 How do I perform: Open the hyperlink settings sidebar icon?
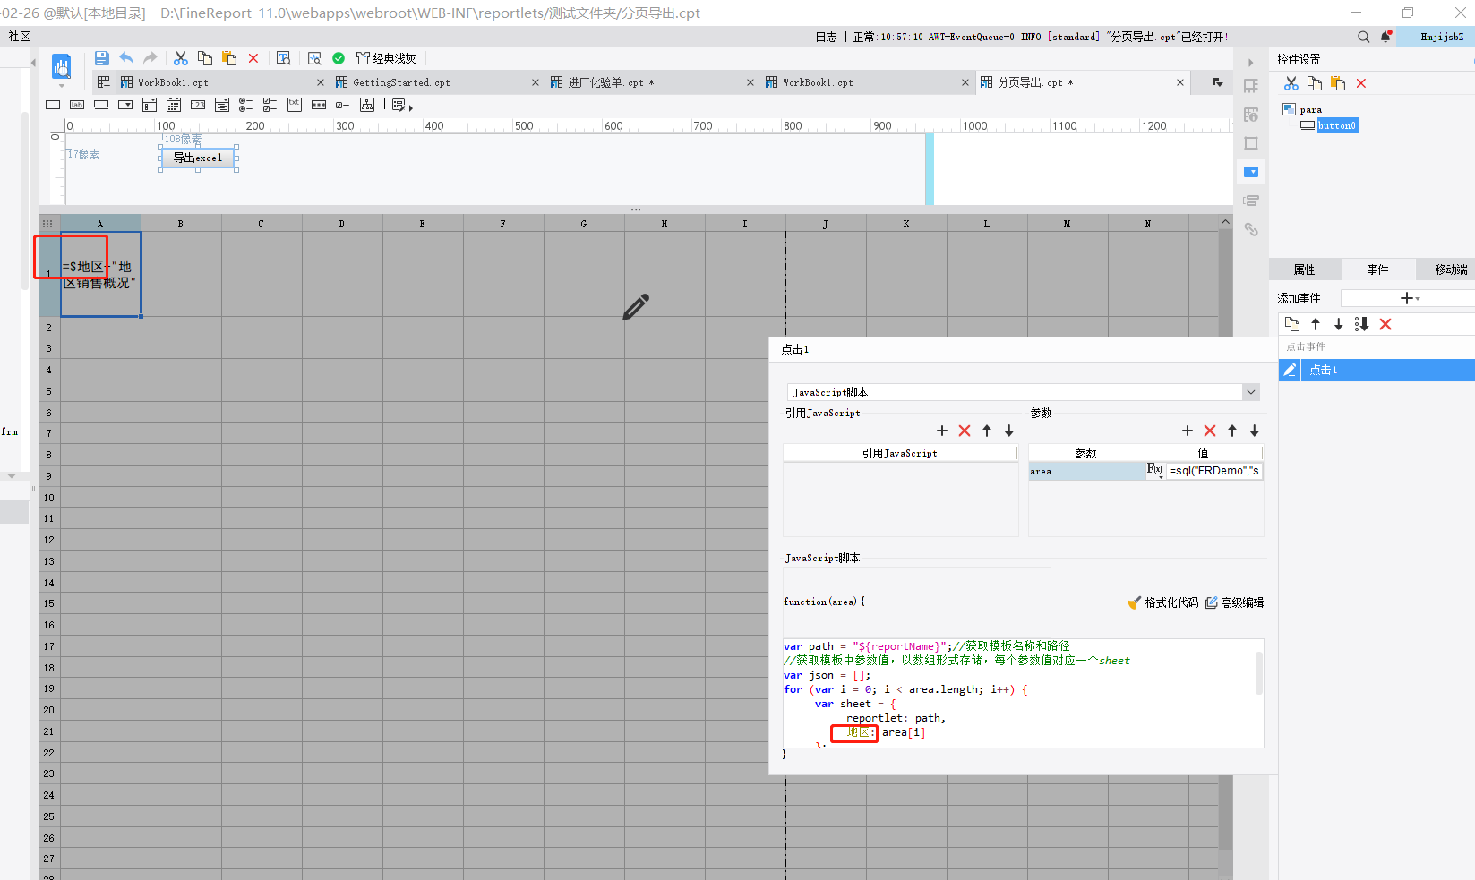[x=1251, y=229]
